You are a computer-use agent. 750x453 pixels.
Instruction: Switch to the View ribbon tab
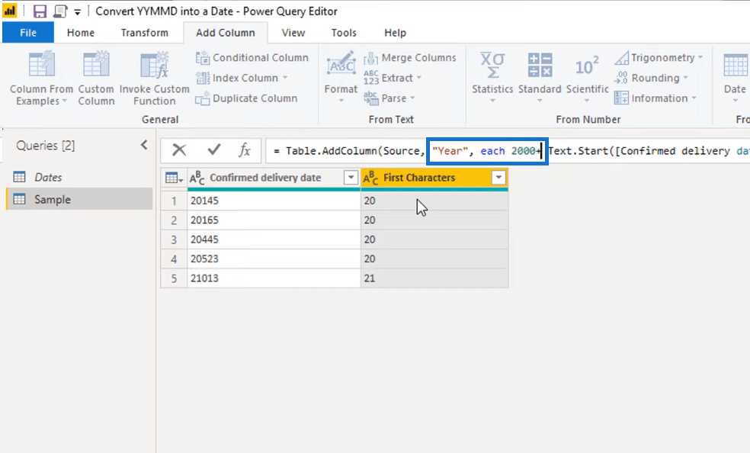(293, 33)
